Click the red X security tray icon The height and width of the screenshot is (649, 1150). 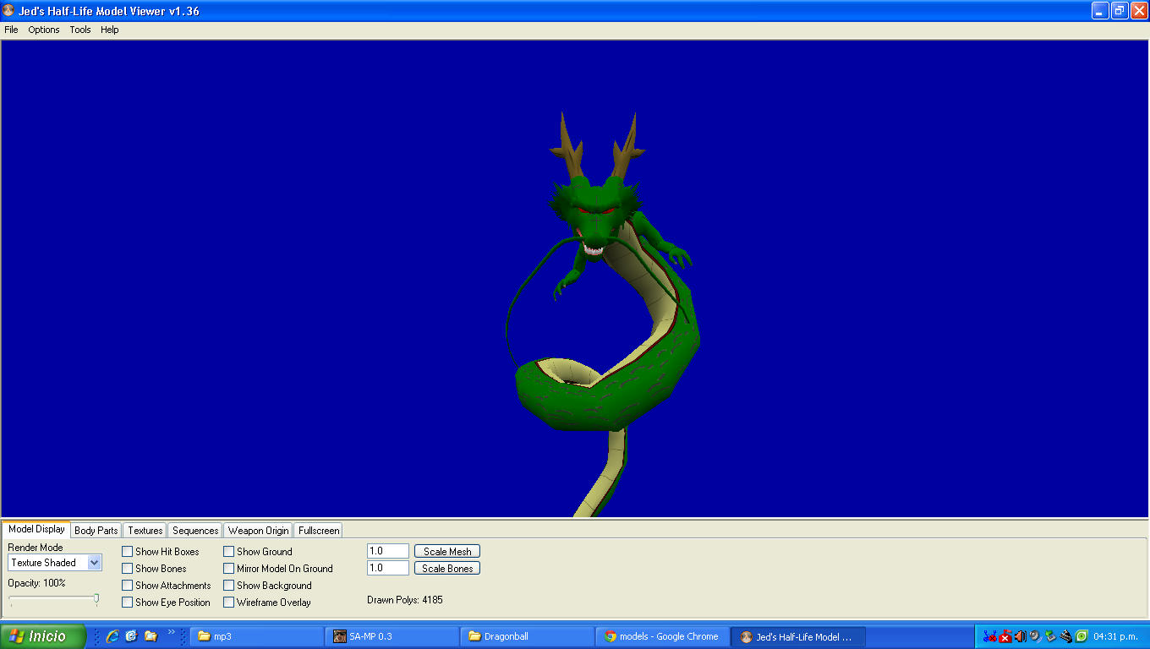tap(1005, 636)
